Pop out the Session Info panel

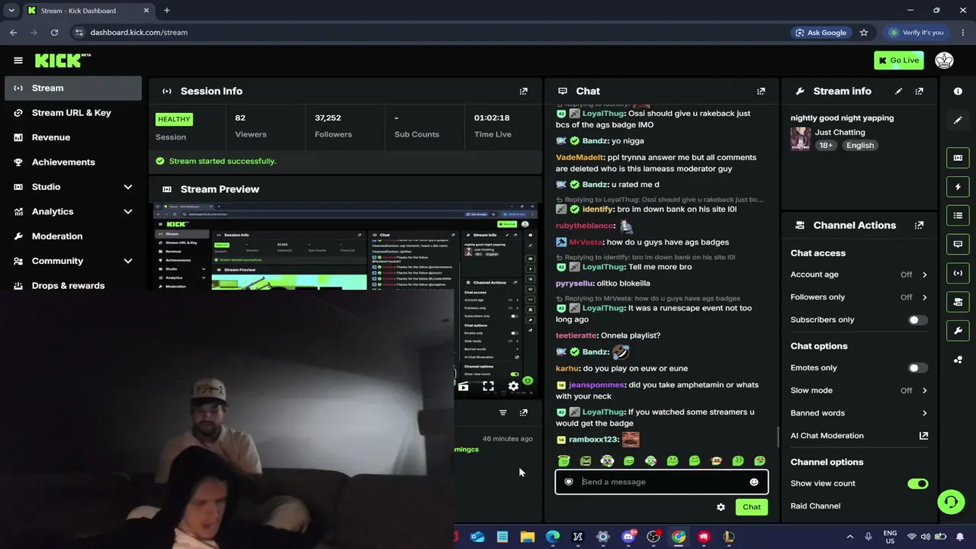523,91
